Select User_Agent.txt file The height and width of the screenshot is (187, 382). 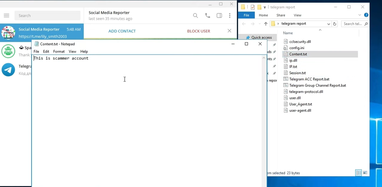click(x=301, y=104)
